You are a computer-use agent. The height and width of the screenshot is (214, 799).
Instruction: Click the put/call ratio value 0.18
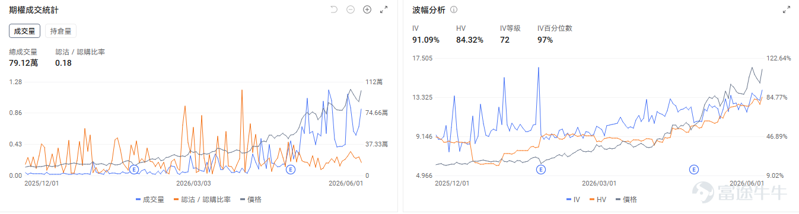pyautogui.click(x=63, y=63)
